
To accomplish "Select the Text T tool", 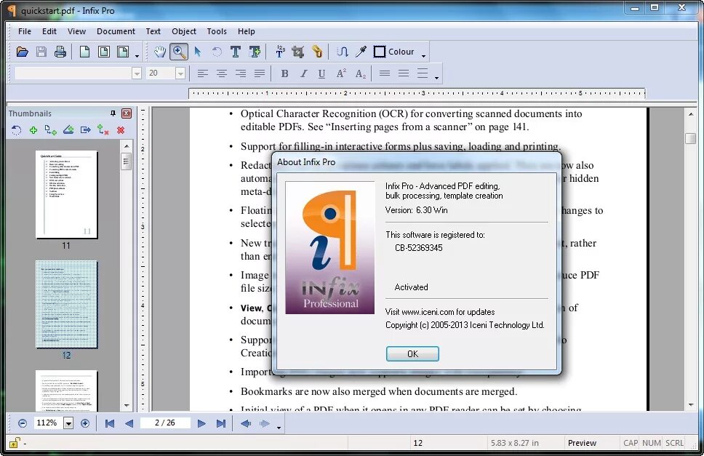I will coord(236,52).
